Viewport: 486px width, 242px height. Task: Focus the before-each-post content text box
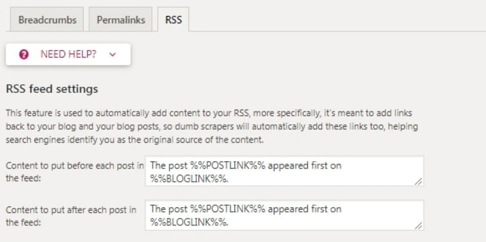click(285, 171)
